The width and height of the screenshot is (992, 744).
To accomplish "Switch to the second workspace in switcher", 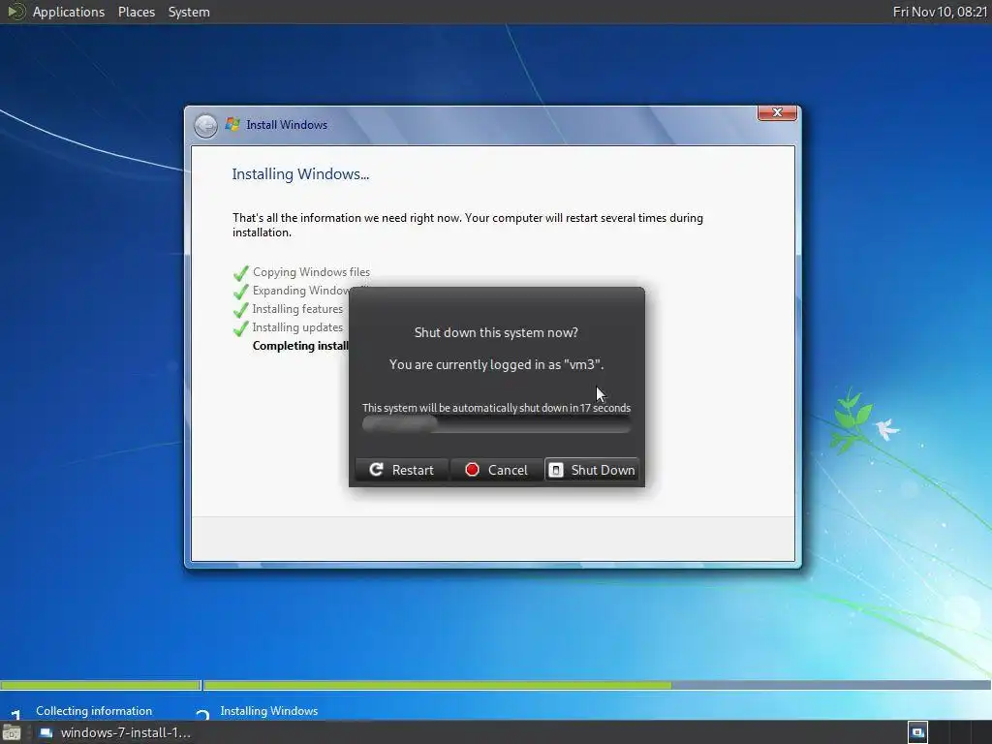I will pyautogui.click(x=939, y=732).
